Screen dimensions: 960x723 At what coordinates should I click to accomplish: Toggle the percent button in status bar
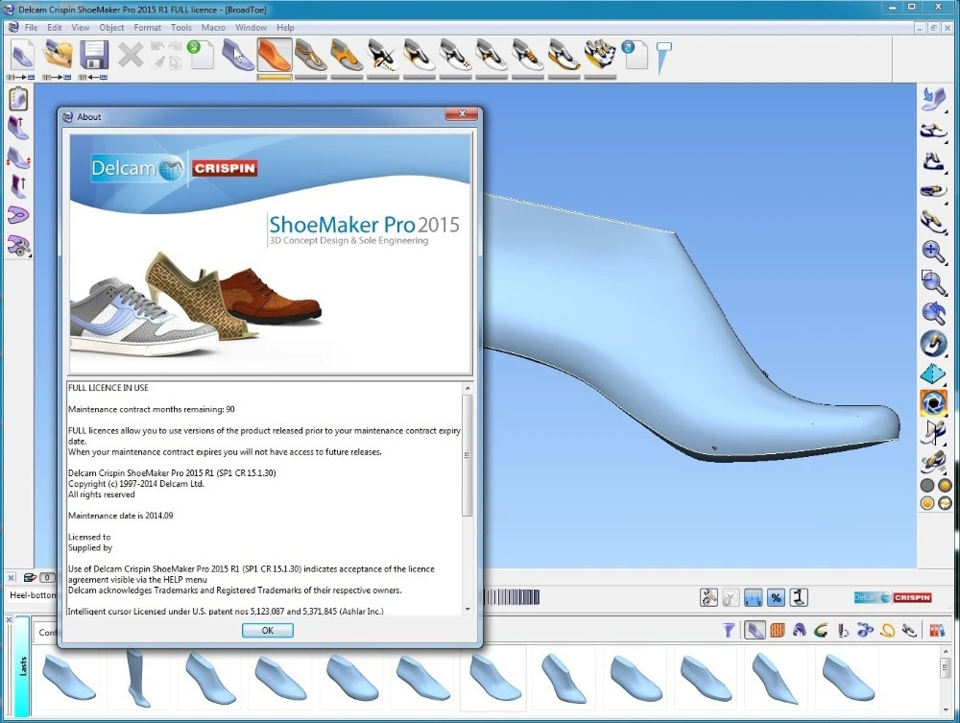(776, 597)
